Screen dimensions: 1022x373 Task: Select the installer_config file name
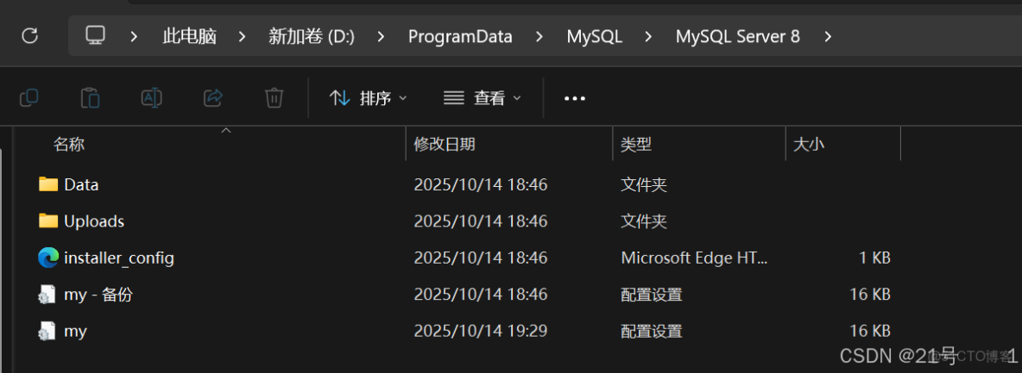point(119,258)
